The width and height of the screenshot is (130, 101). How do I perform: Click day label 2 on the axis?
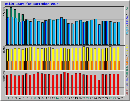[12, 98]
